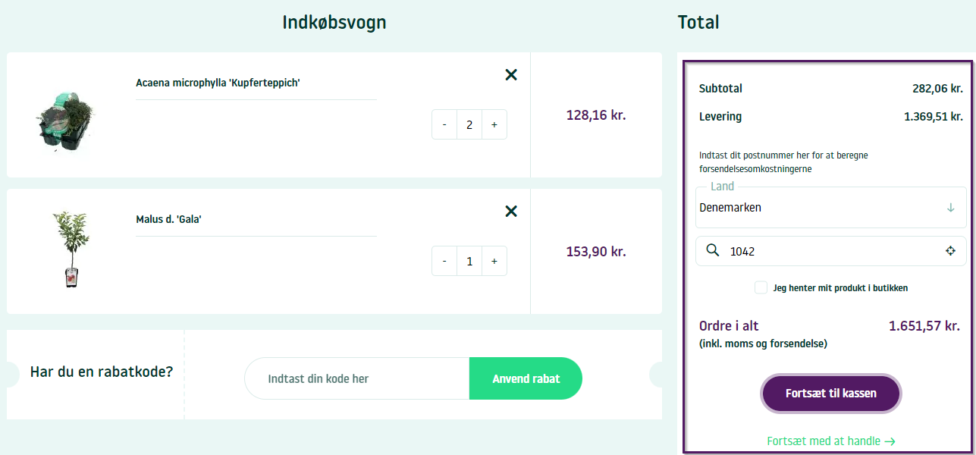Click the Land dropdown arrow
The image size is (976, 455).
tap(950, 208)
